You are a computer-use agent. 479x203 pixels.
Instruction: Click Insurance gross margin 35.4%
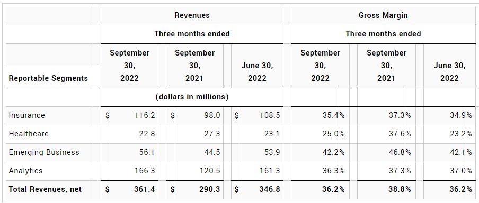pos(334,115)
